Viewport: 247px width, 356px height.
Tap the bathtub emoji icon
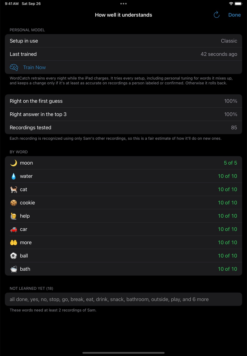point(14,269)
